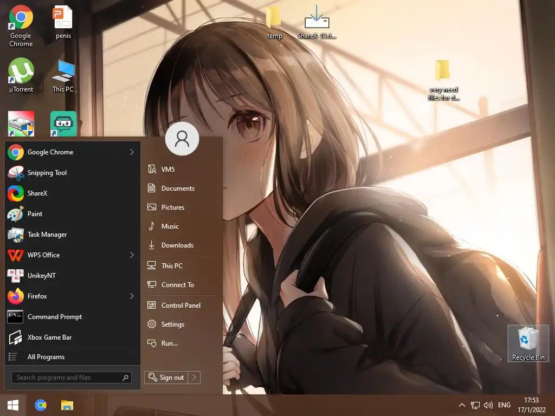Open Downloads from start menu
This screenshot has height=416, width=555.
tap(180, 245)
